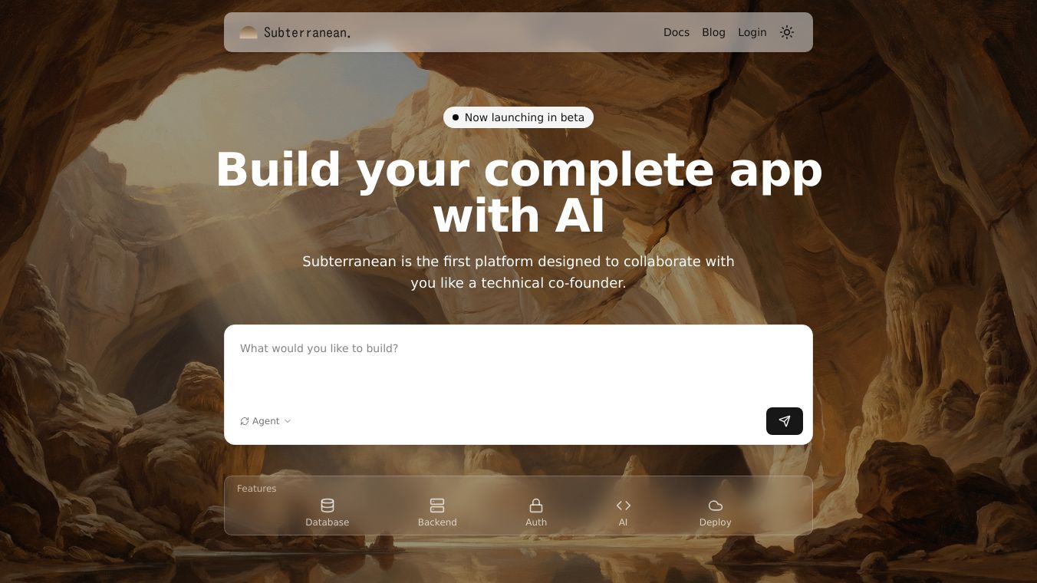The image size is (1037, 583).
Task: Click the Agent refresh-cycle icon
Action: pos(245,421)
